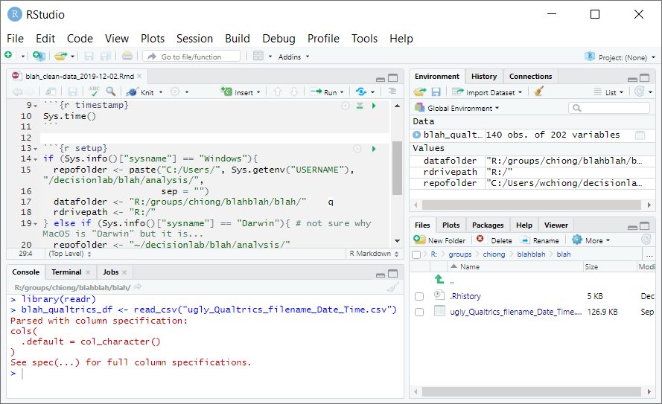Open the Project (None) dropdown
This screenshot has width=662, height=404.
620,57
